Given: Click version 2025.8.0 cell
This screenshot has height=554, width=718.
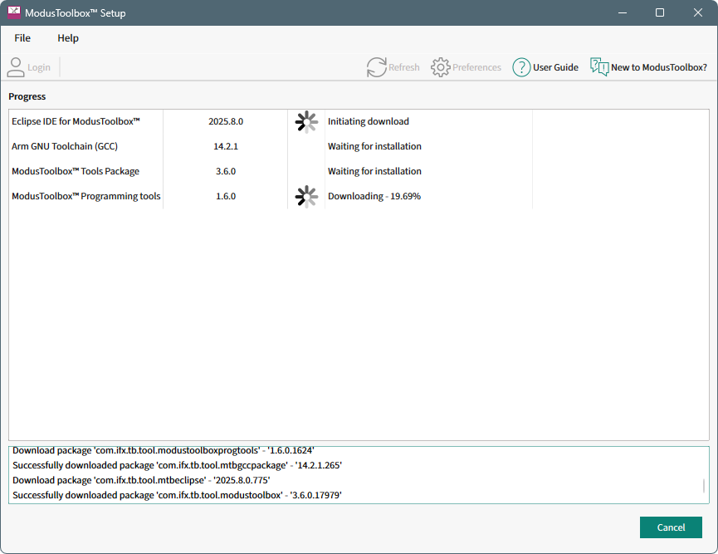Looking at the screenshot, I should click(226, 121).
